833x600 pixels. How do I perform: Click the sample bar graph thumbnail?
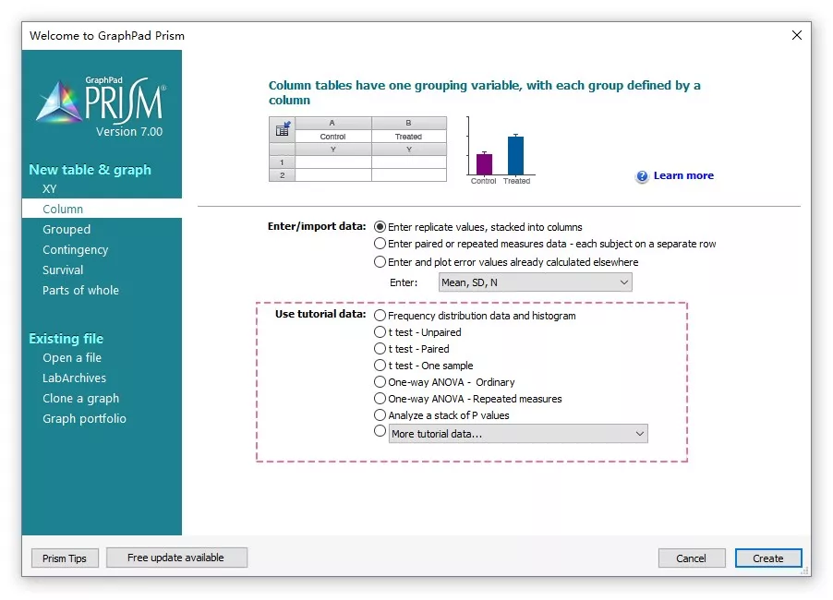(x=501, y=150)
